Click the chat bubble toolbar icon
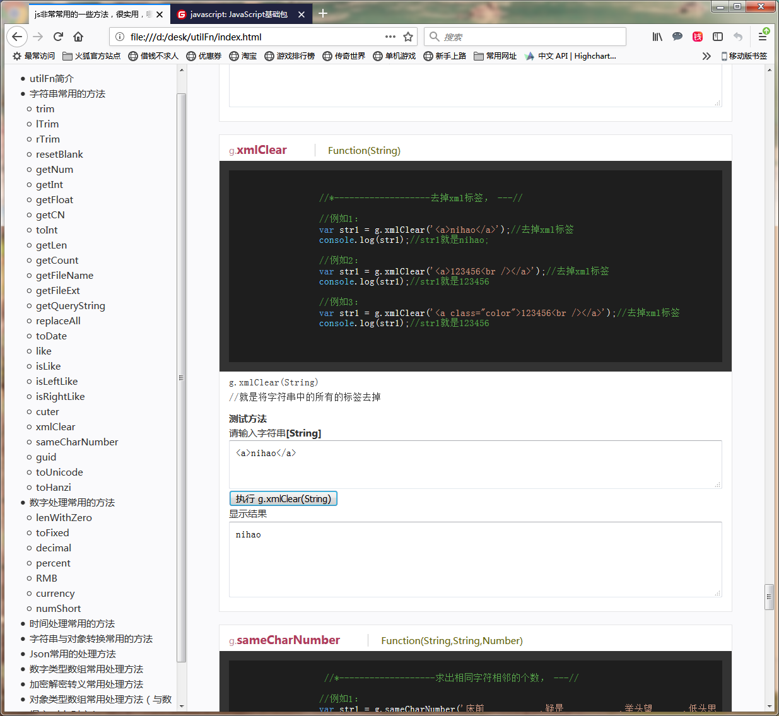The width and height of the screenshot is (779, 716). tap(677, 37)
